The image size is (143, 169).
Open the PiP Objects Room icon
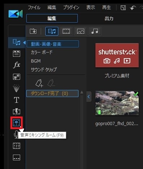(x=17, y=77)
